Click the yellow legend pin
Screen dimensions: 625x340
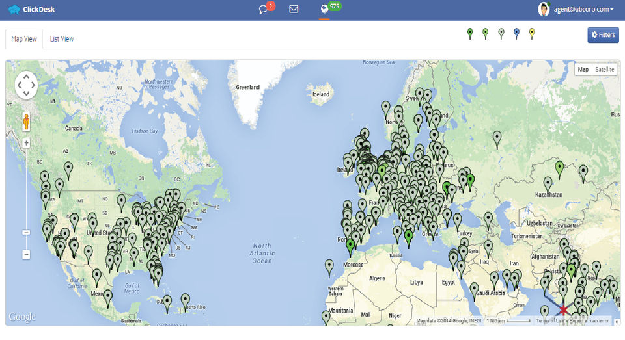tap(532, 34)
